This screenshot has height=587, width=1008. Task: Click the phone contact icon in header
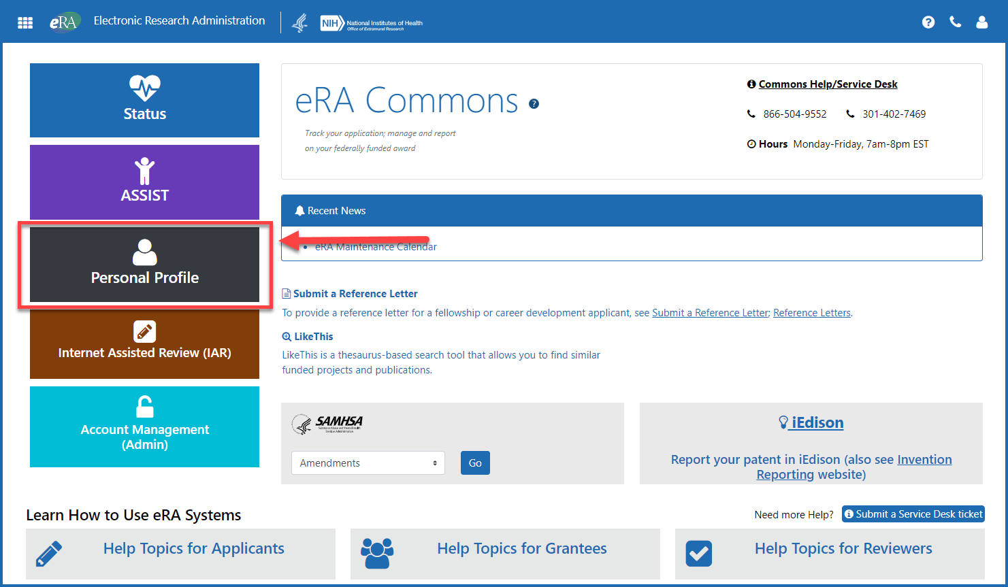pos(956,22)
